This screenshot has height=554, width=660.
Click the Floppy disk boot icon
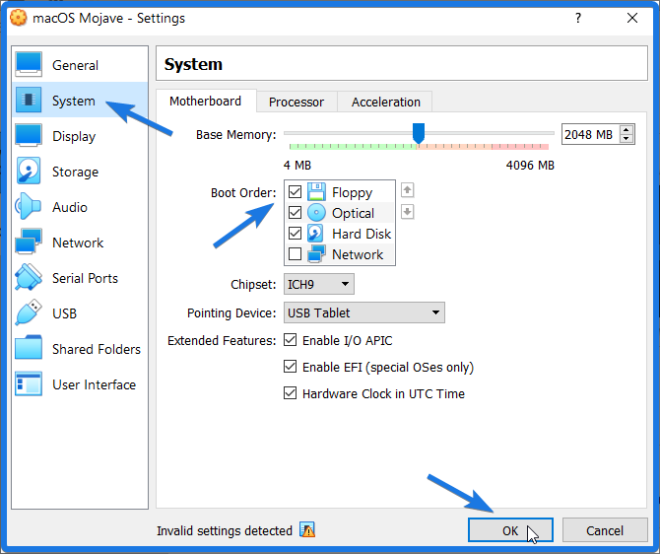[316, 191]
